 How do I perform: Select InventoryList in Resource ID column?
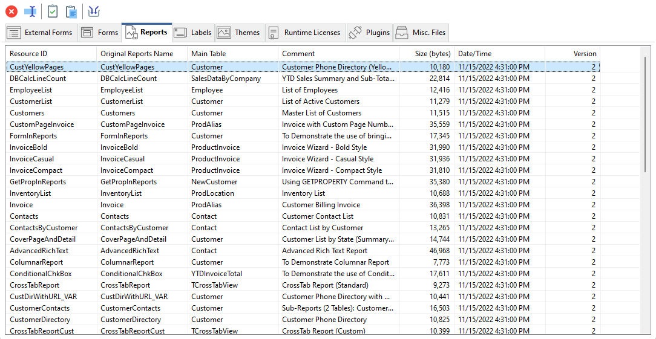(x=30, y=193)
